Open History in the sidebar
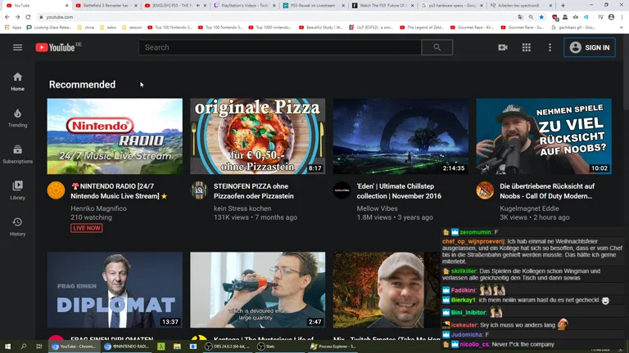 (x=17, y=226)
